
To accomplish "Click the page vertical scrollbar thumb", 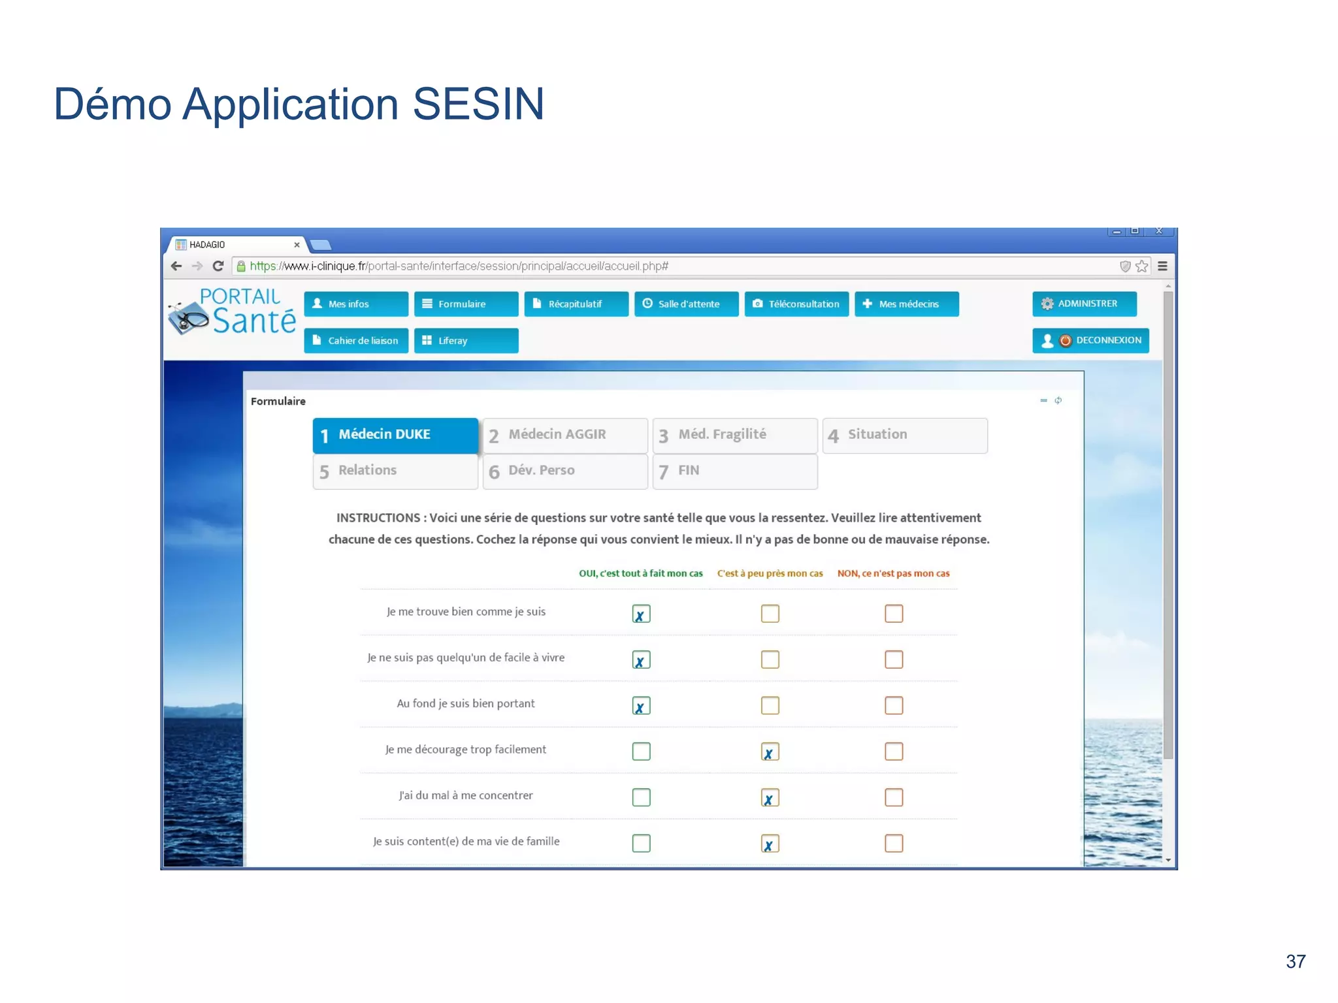I will pyautogui.click(x=1168, y=526).
